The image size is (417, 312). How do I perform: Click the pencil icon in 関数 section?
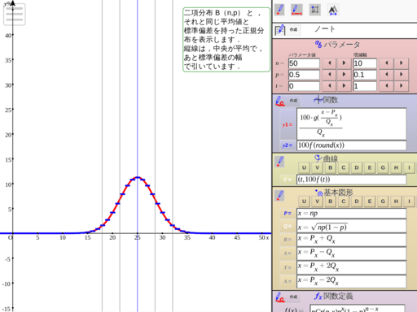click(280, 101)
